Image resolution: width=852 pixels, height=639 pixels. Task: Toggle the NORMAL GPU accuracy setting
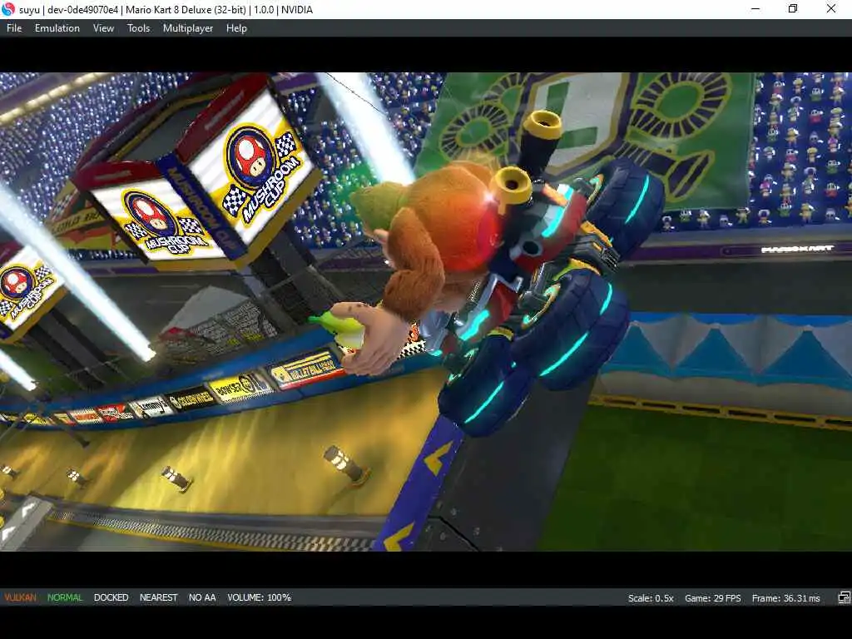[65, 597]
